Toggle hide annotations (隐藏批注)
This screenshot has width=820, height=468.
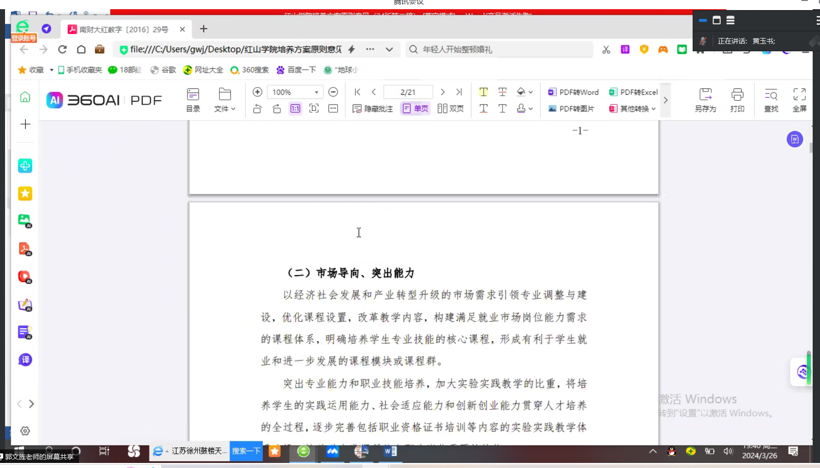(372, 109)
